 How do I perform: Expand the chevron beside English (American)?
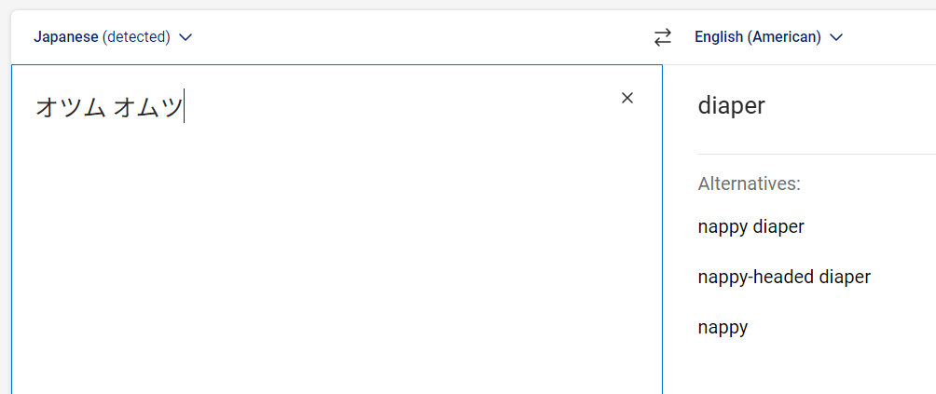tap(836, 37)
